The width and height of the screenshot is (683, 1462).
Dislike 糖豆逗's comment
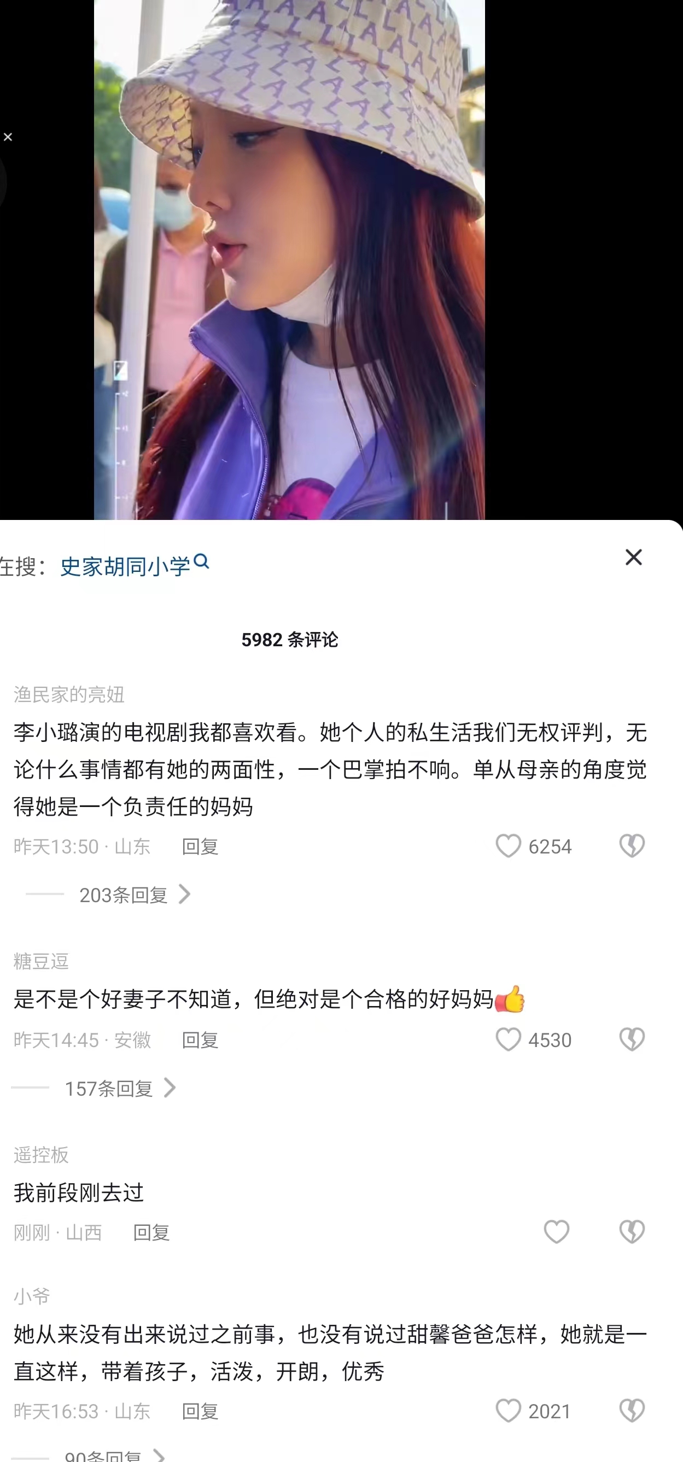[632, 1039]
